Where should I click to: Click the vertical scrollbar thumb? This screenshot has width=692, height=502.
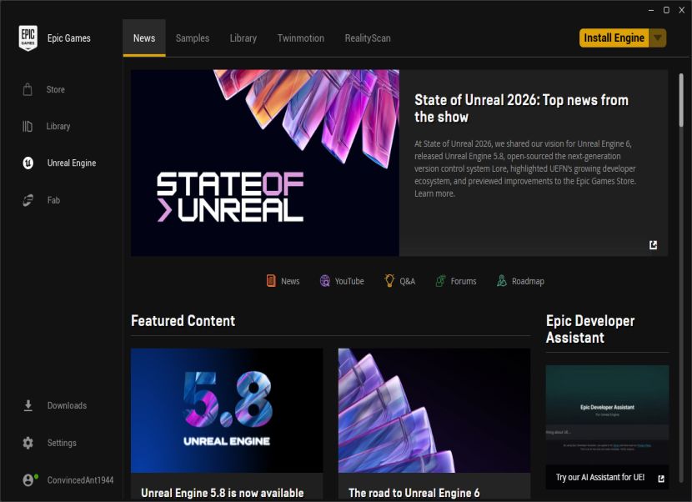pyautogui.click(x=681, y=100)
